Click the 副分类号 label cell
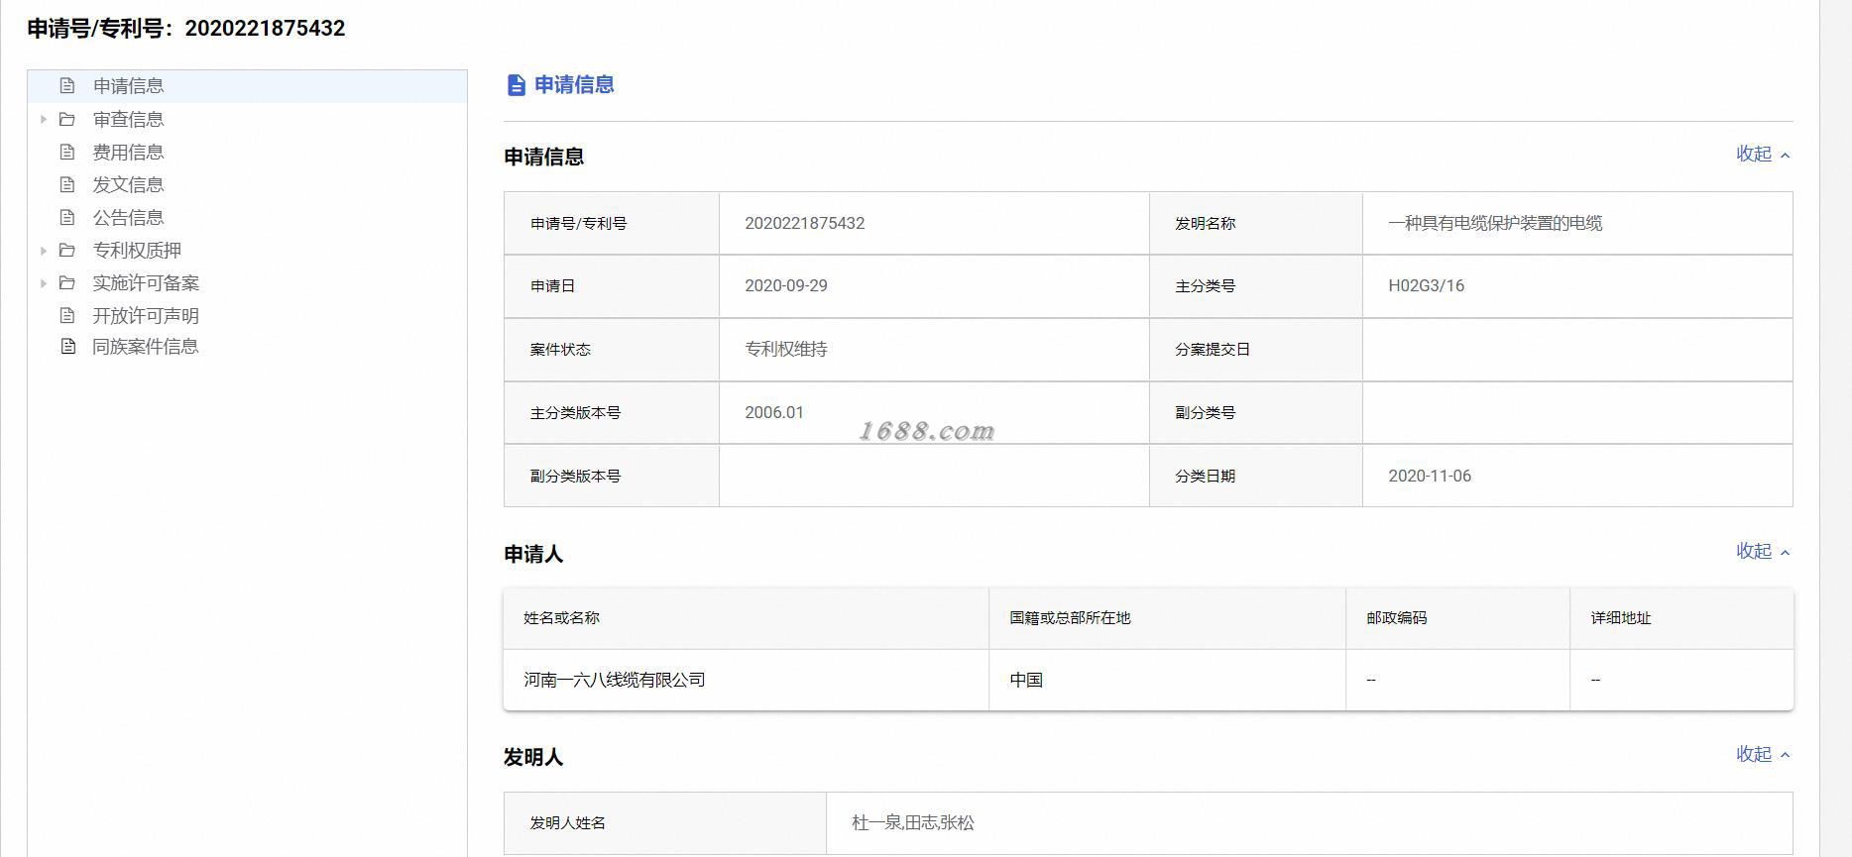Screen dimensions: 1852x857 click(1255, 412)
